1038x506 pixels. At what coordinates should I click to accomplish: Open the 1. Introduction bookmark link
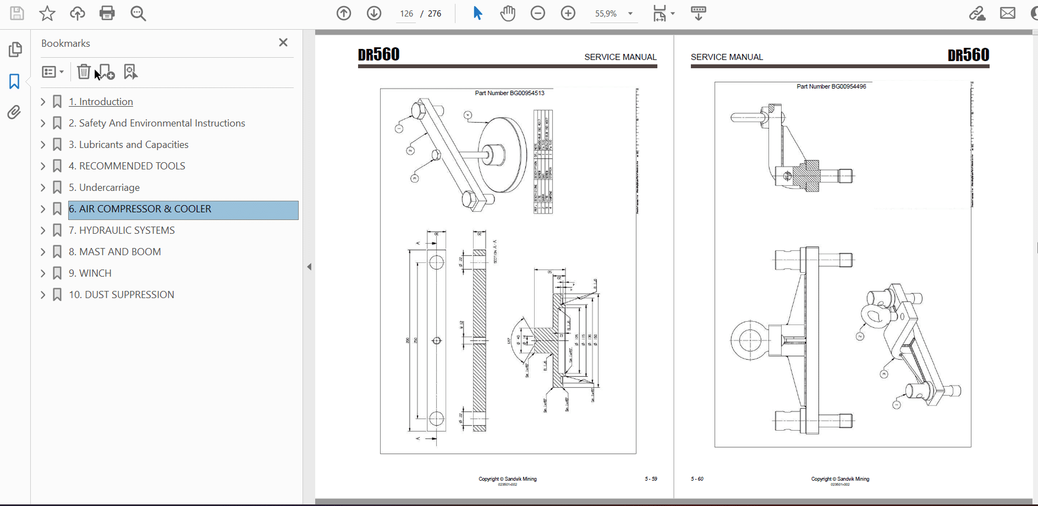pos(101,102)
